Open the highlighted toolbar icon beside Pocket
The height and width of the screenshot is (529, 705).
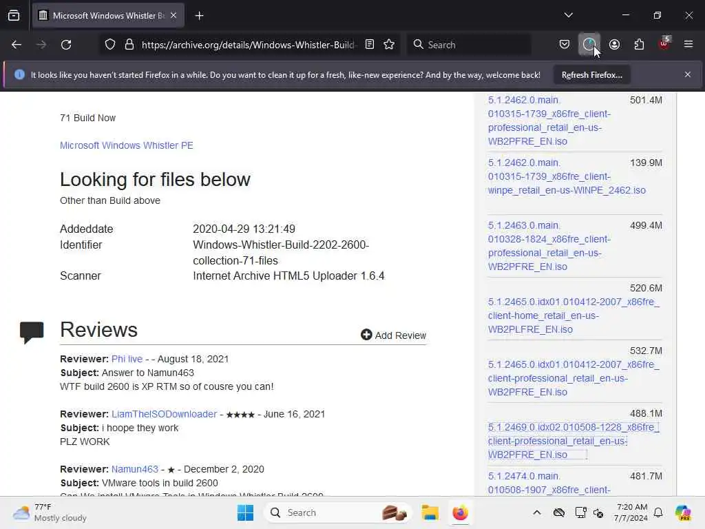pyautogui.click(x=589, y=45)
